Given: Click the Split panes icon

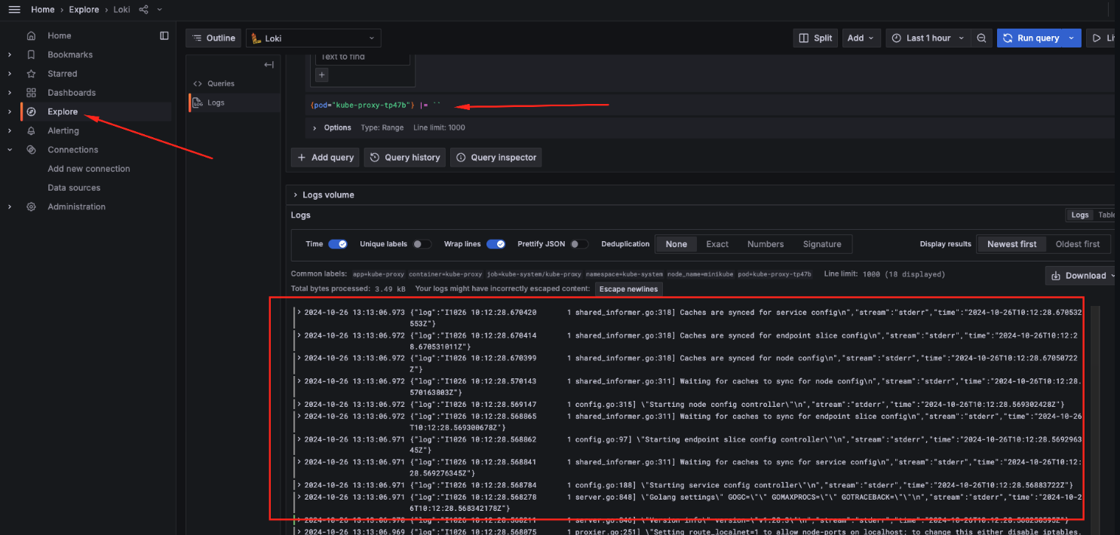Looking at the screenshot, I should pos(805,38).
